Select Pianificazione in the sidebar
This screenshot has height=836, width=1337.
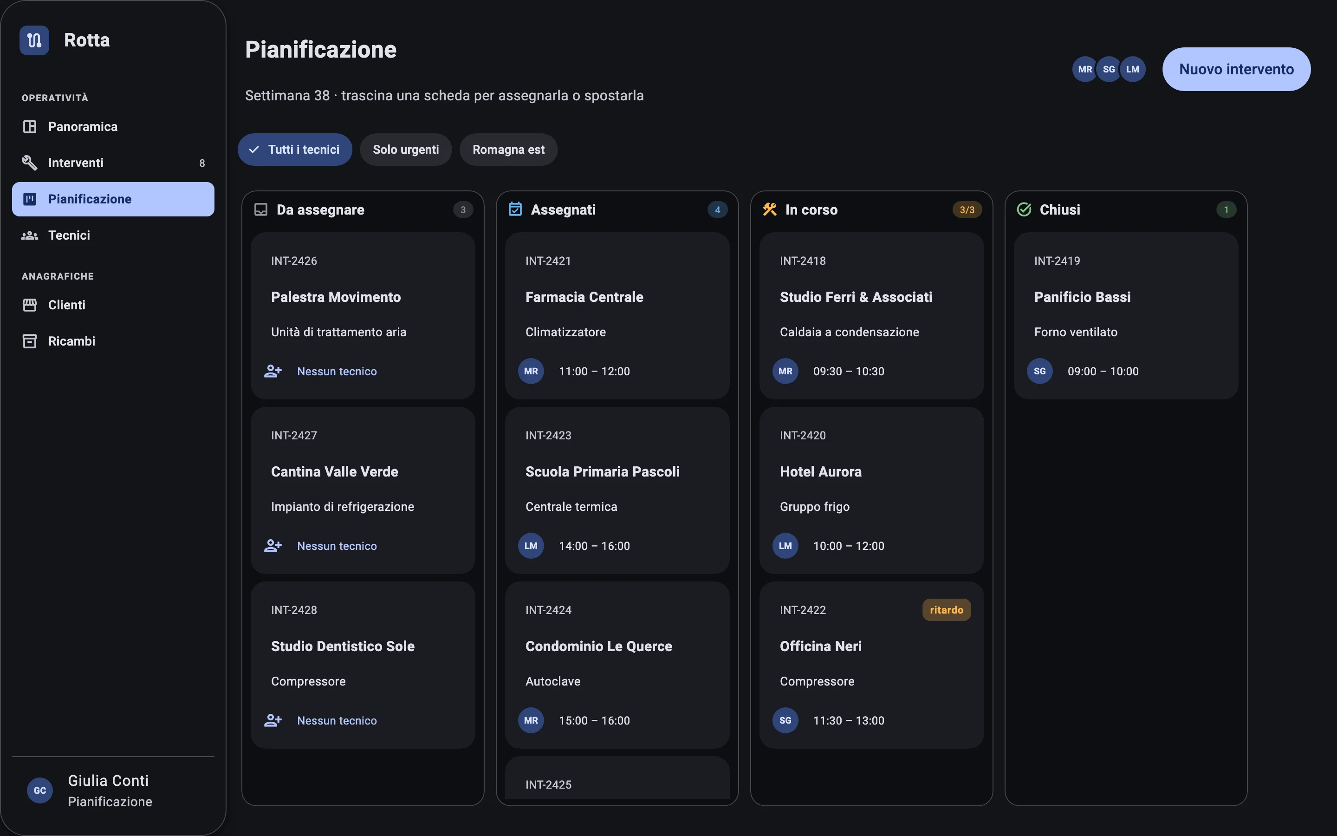pyautogui.click(x=113, y=199)
